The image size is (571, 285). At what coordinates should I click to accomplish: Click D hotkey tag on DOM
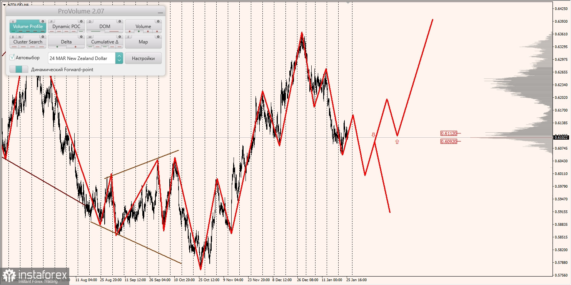coord(90,22)
